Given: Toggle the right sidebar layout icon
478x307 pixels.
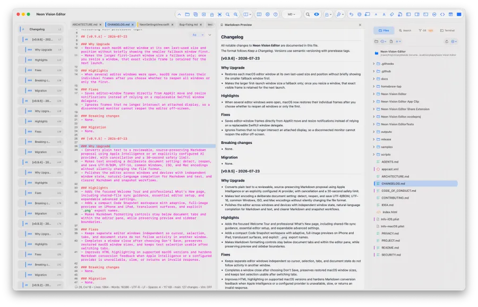Looking at the screenshot, I should (x=417, y=14).
